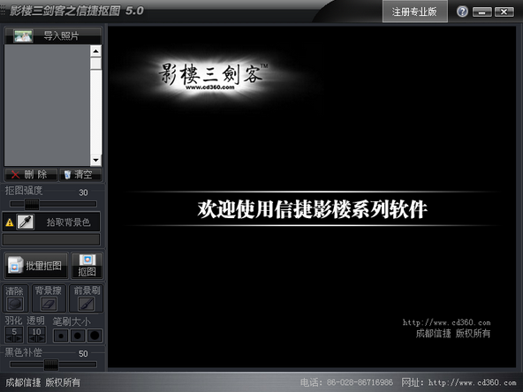The image size is (523, 392).
Task: Choose the smallest brush size dot
Action: click(x=61, y=335)
